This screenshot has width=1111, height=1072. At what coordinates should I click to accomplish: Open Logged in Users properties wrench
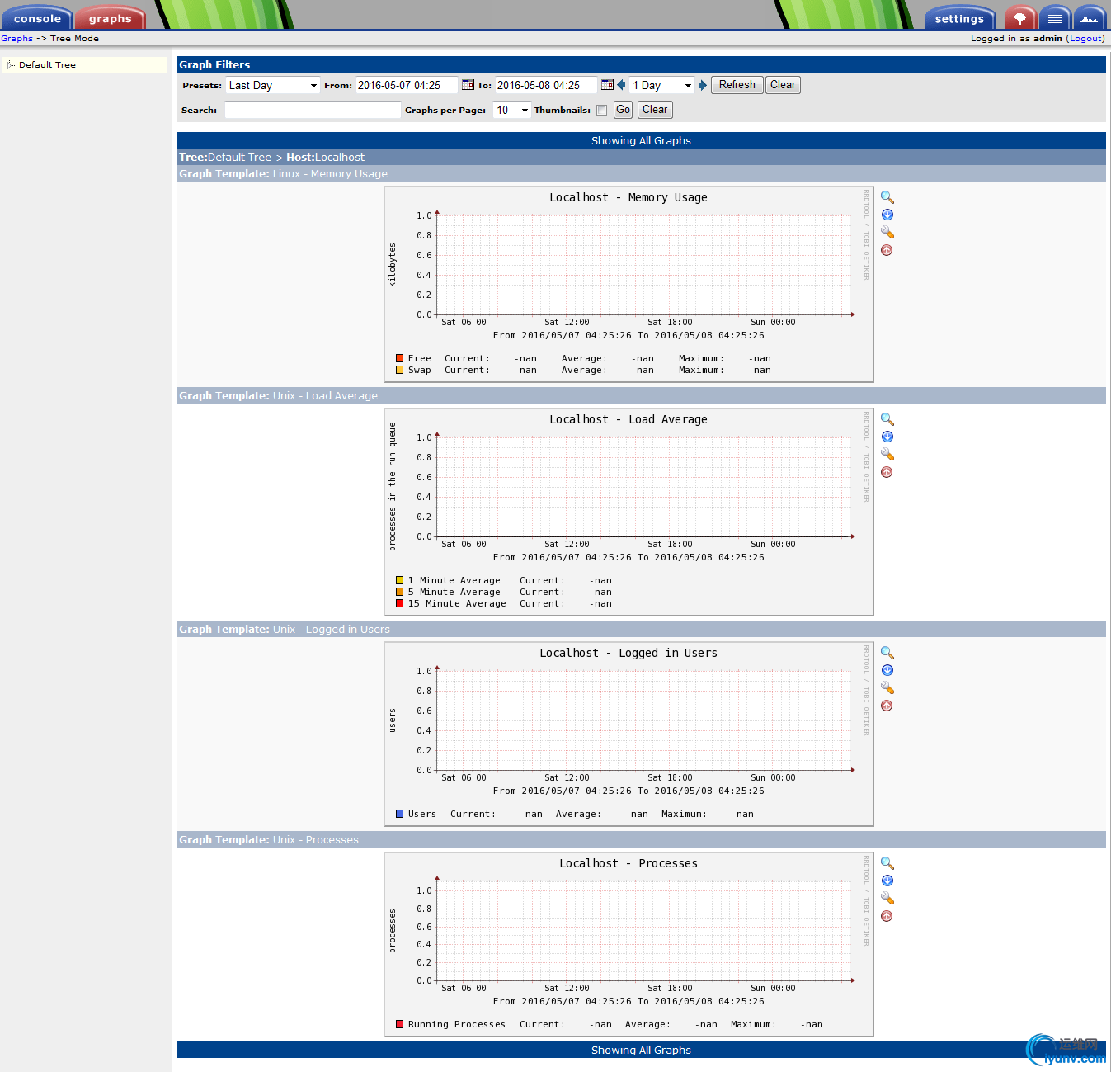point(887,687)
